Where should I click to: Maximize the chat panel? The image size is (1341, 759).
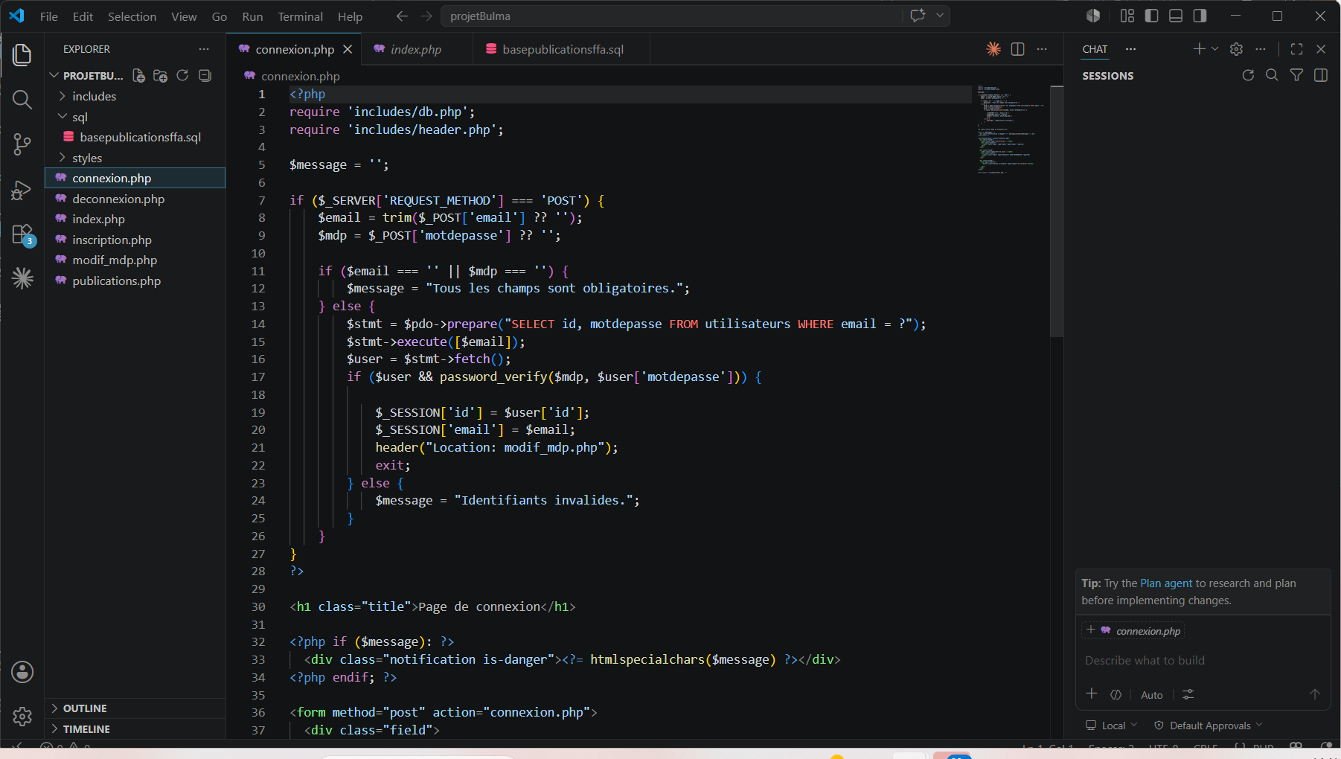tap(1296, 49)
